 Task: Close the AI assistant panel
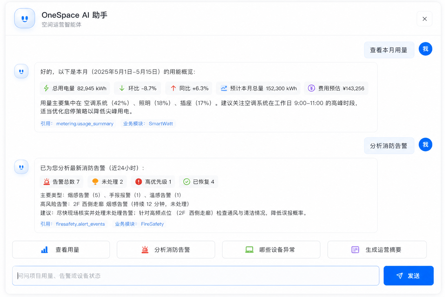click(x=424, y=19)
